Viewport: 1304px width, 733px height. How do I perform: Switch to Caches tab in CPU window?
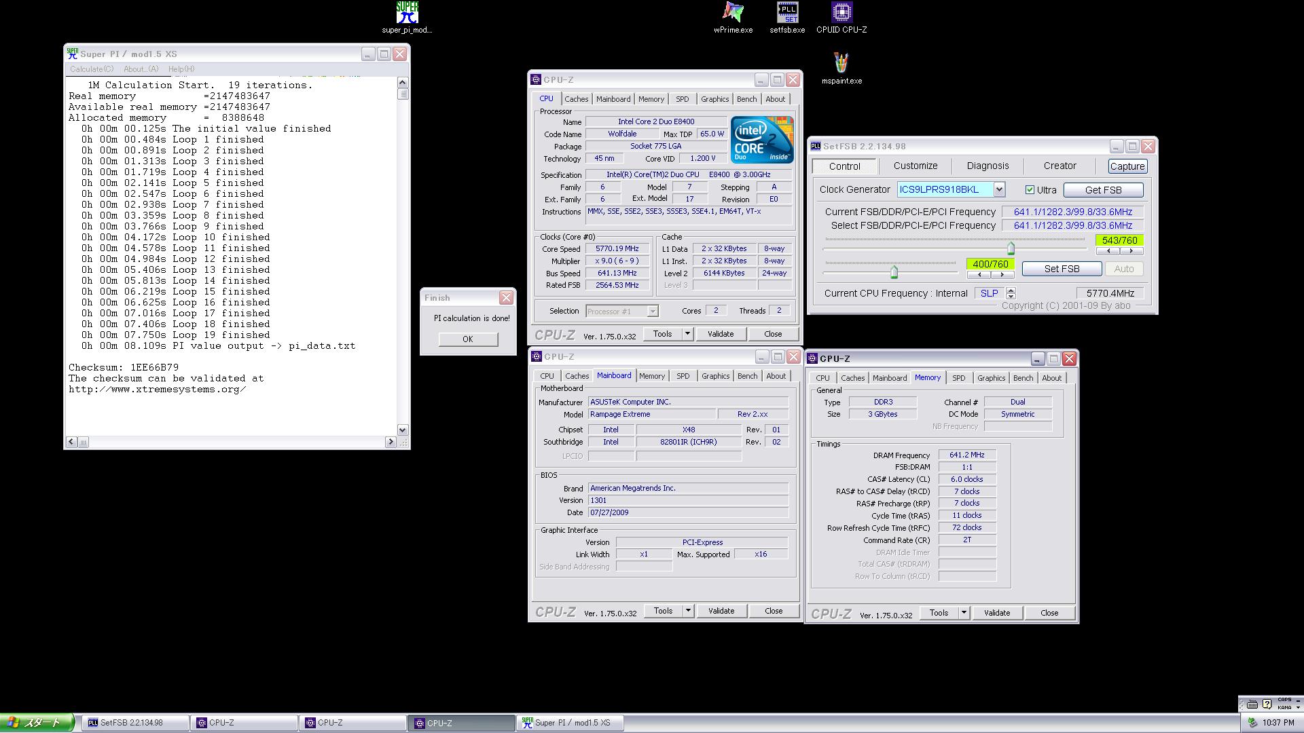tap(576, 99)
